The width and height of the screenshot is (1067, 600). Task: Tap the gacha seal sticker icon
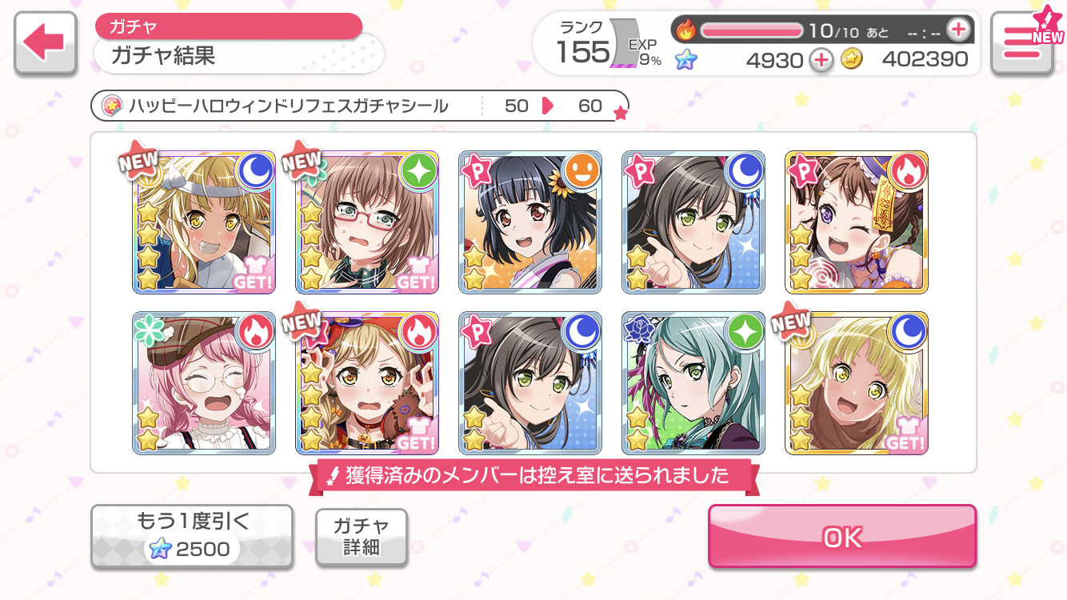111,106
